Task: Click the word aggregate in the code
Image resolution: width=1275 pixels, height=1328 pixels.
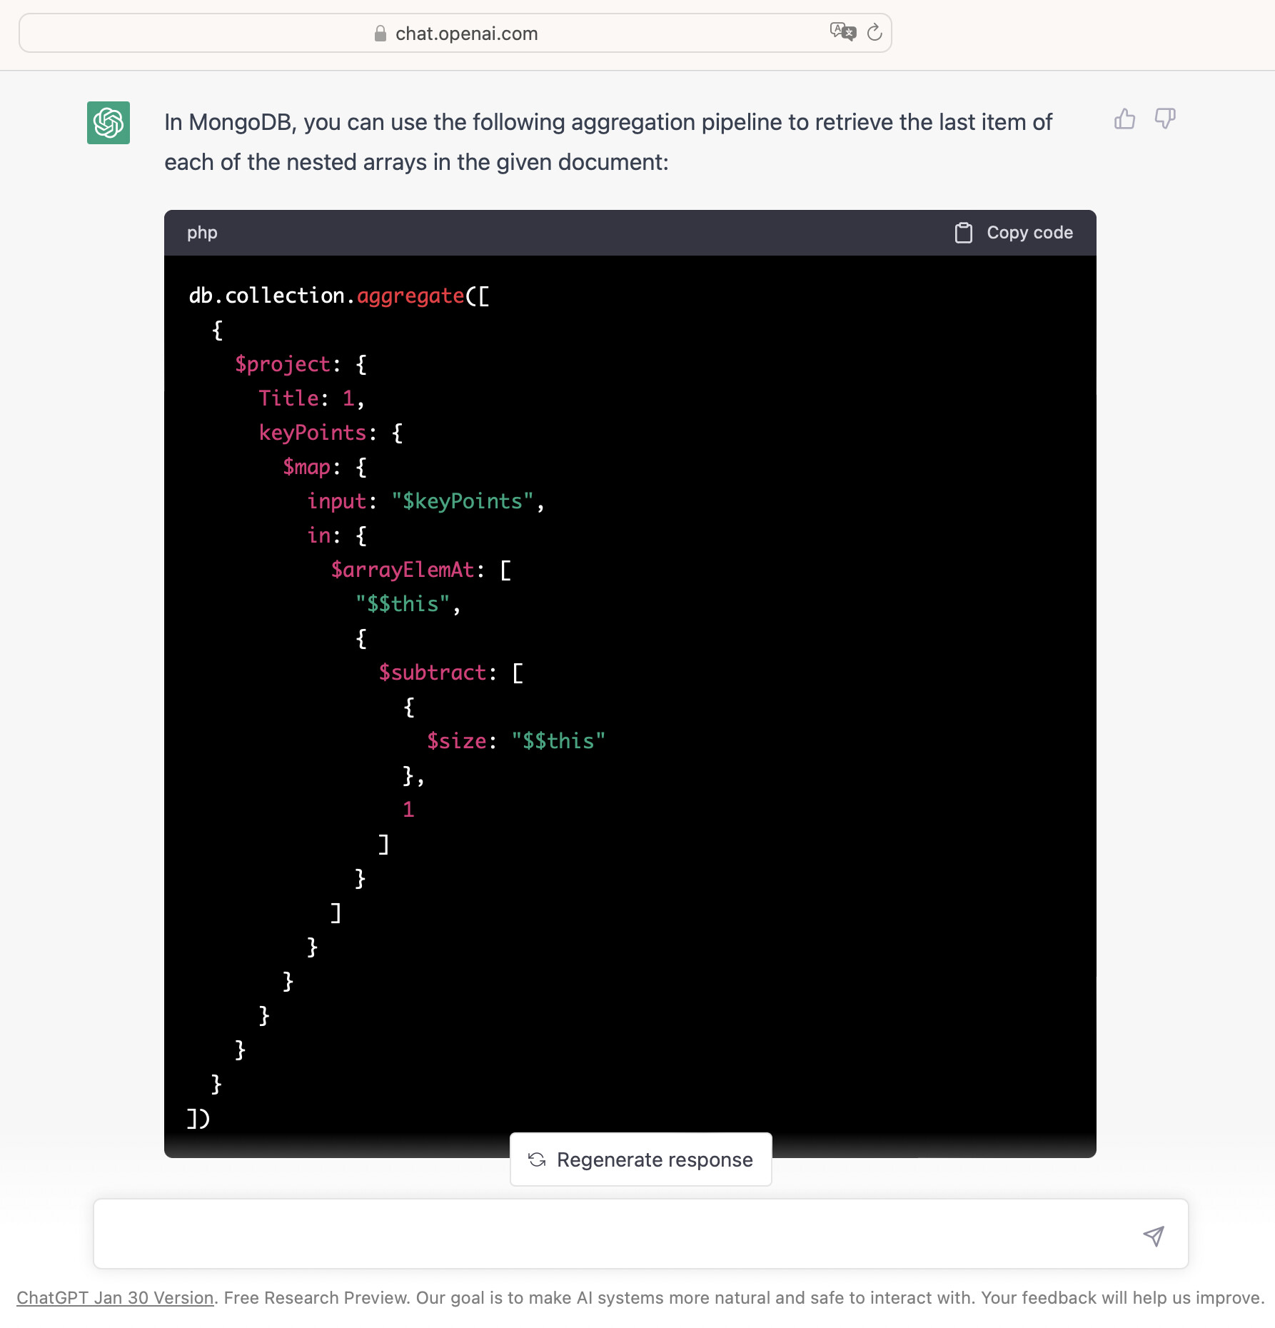Action: click(x=410, y=296)
